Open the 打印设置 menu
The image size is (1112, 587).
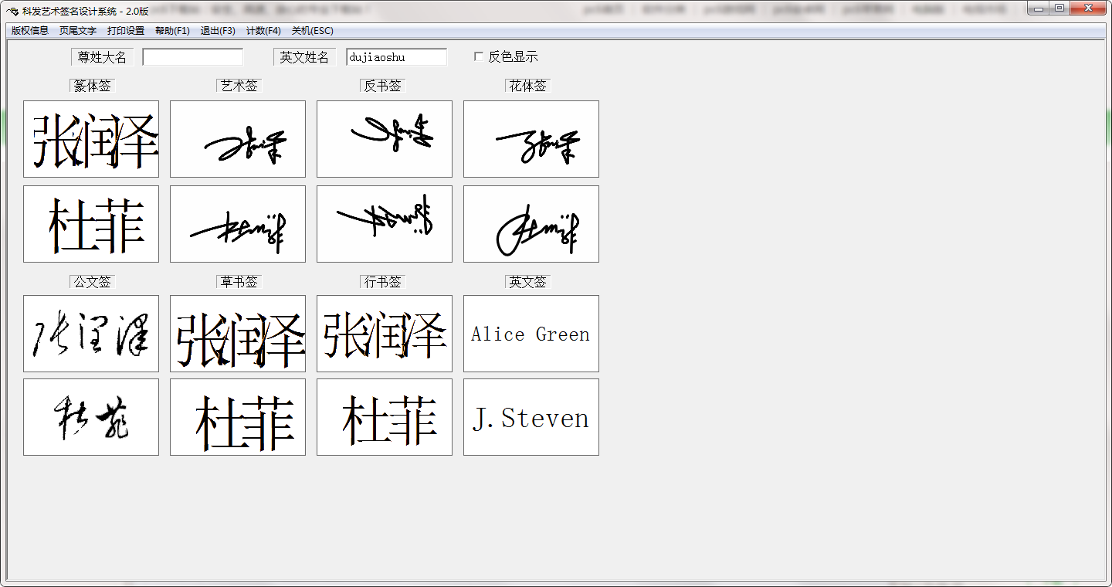[126, 31]
